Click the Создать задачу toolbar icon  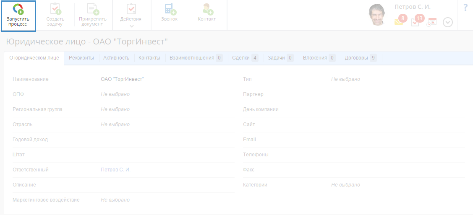[x=55, y=9]
